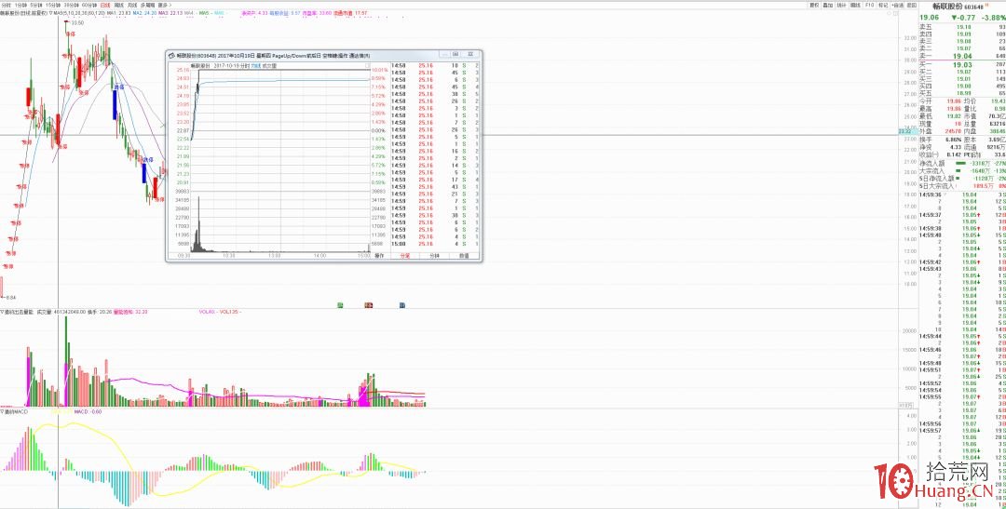The width and height of the screenshot is (1006, 509).
Task: Switch to the 日线 daily chart period
Action: (103, 5)
